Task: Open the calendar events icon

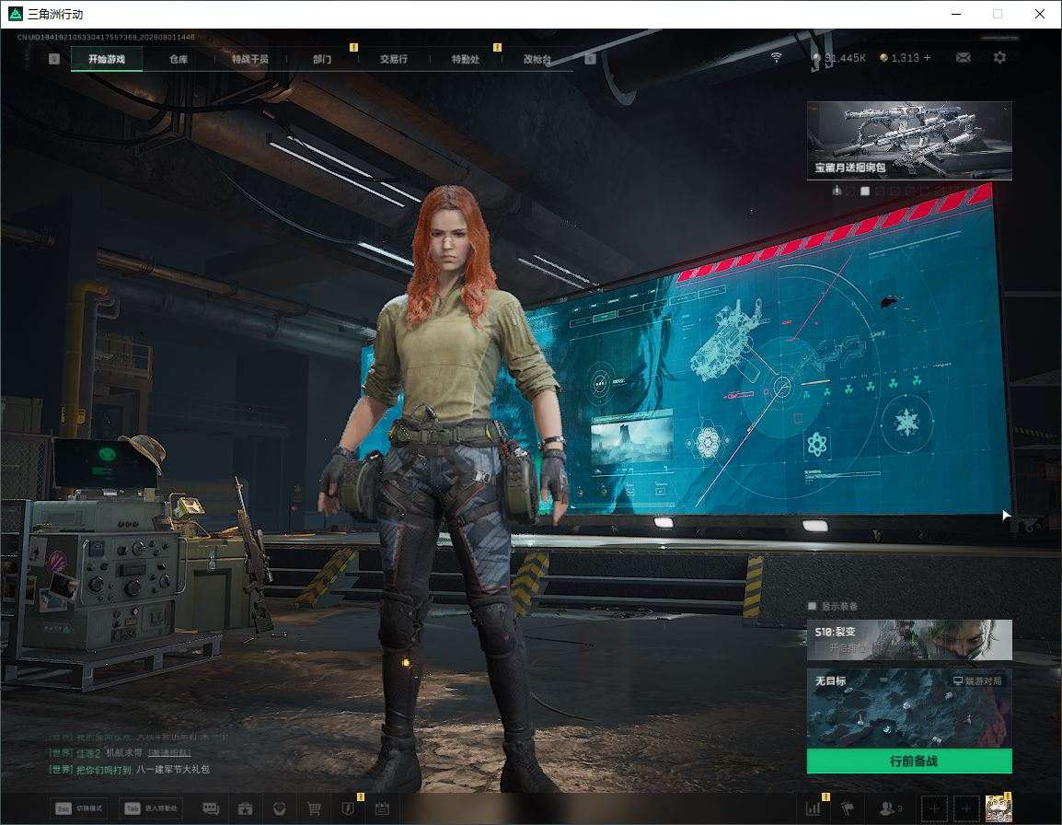Action: pyautogui.click(x=382, y=808)
